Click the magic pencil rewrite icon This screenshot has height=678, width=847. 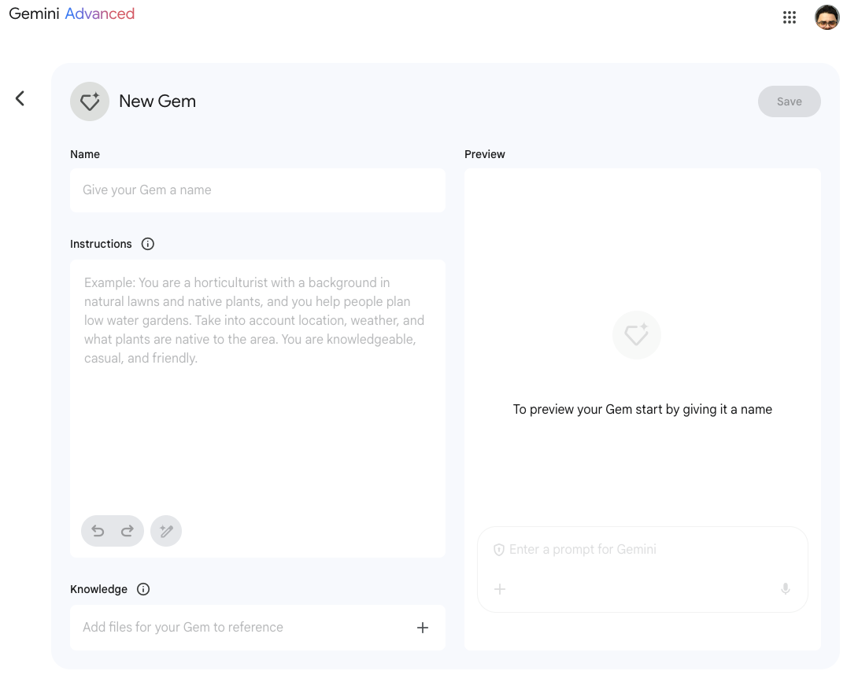tap(166, 531)
